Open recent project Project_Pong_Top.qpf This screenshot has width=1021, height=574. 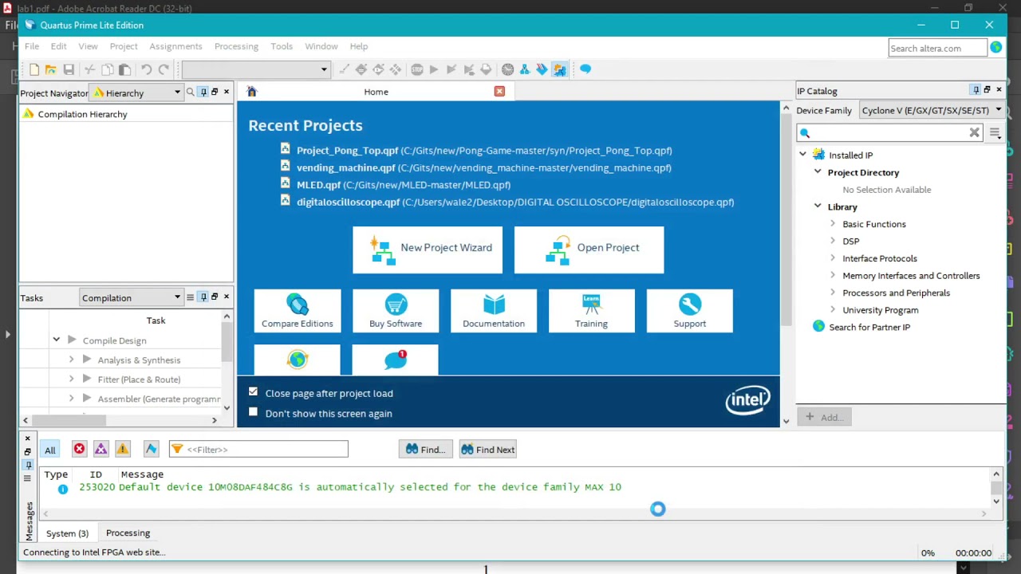pos(484,151)
